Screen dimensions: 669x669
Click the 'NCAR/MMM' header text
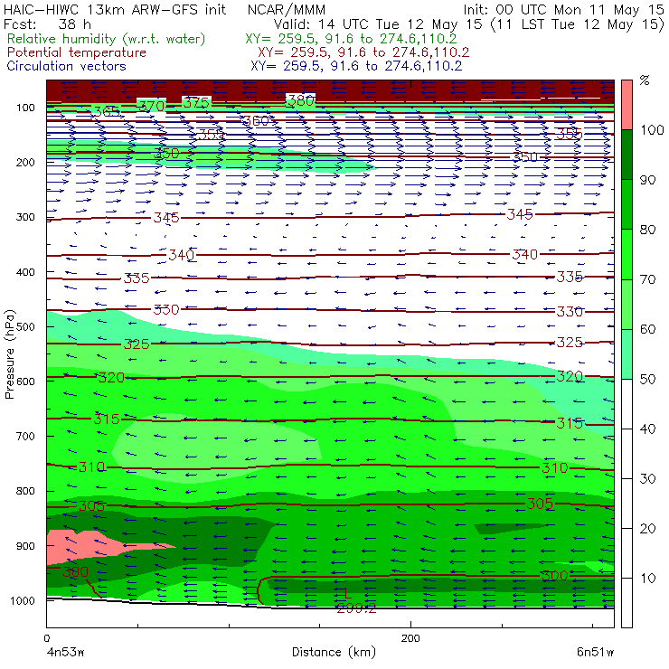coord(287,10)
